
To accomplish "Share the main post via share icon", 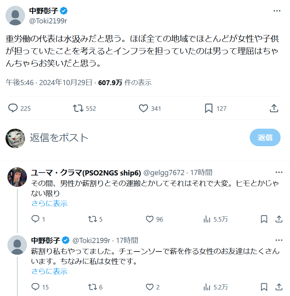I will click(274, 108).
